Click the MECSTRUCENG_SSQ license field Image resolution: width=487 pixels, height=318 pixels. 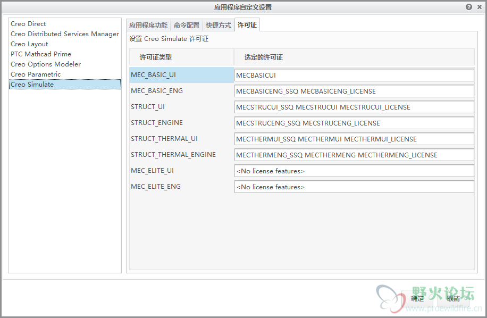[354, 123]
